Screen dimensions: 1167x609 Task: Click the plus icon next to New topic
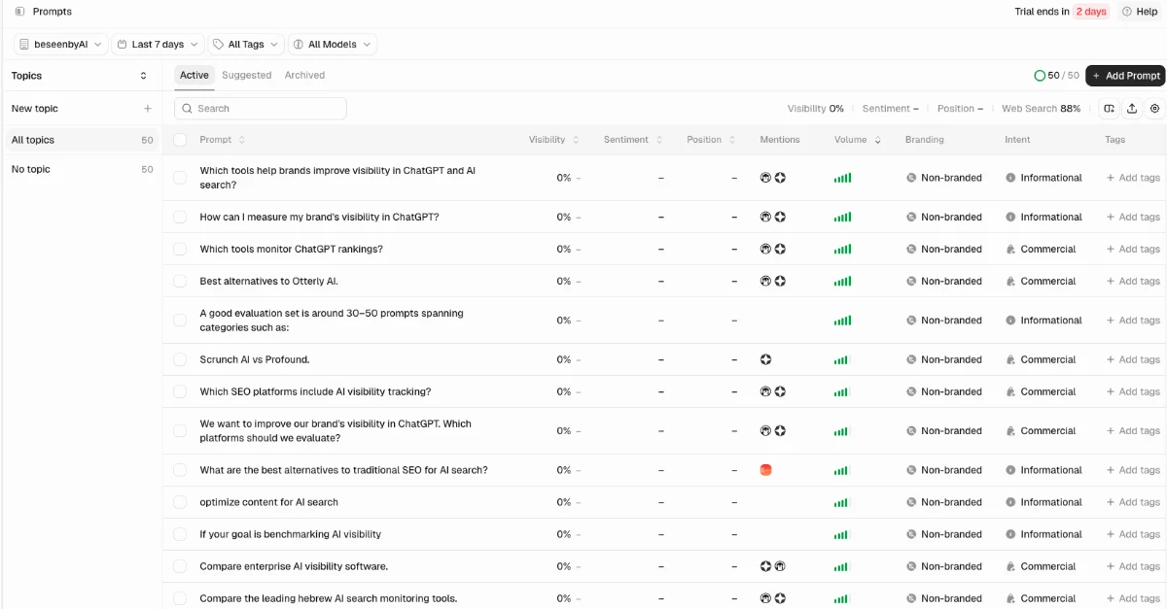(148, 109)
